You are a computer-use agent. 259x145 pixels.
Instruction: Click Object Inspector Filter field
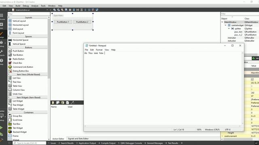click(240, 14)
